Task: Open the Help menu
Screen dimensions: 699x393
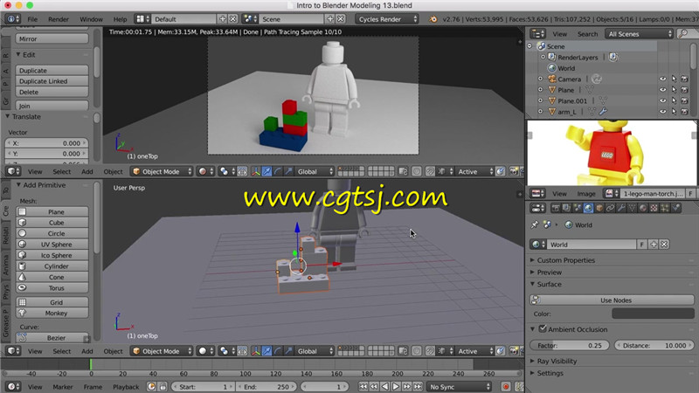Action: pyautogui.click(x=120, y=19)
